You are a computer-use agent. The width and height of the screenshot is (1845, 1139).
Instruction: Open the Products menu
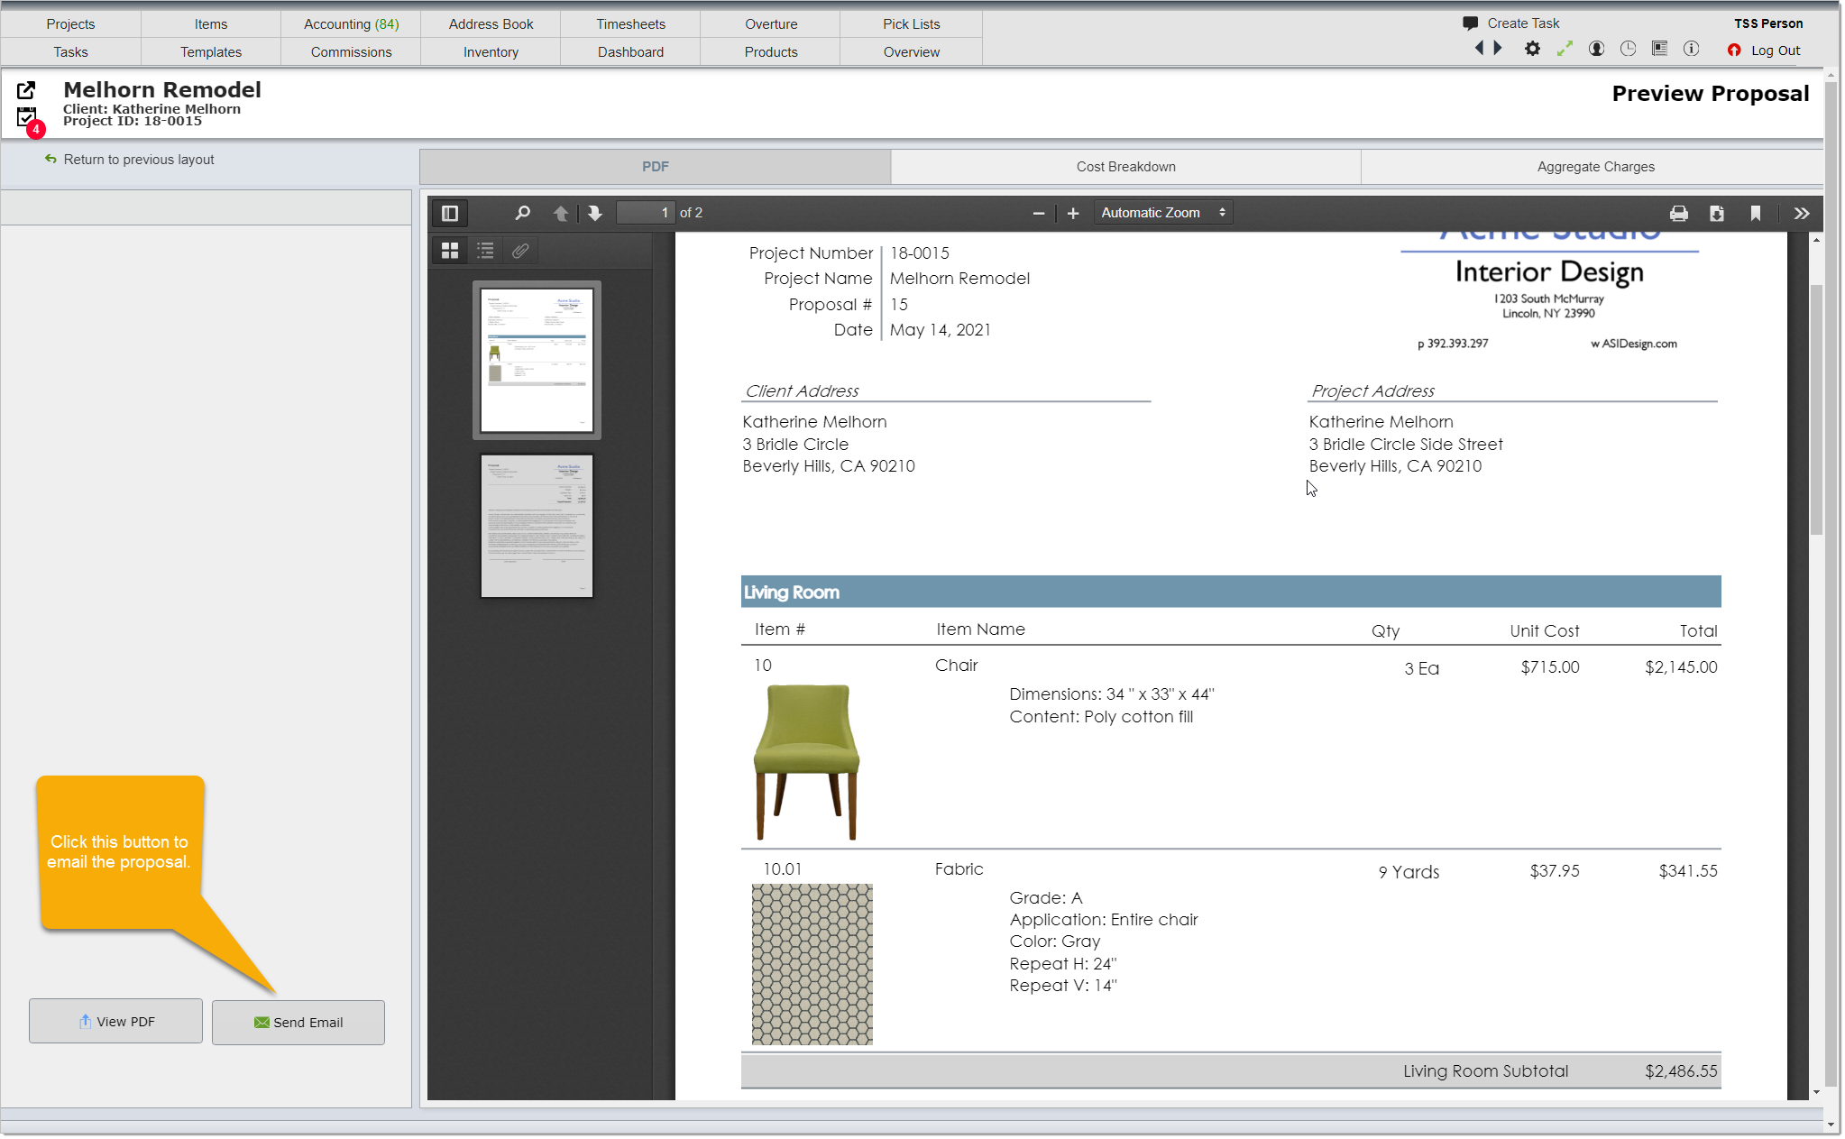click(771, 52)
